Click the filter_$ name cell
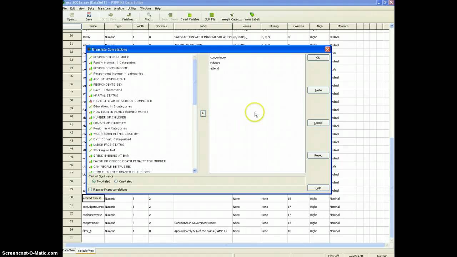The height and width of the screenshot is (257, 457). coord(93,231)
